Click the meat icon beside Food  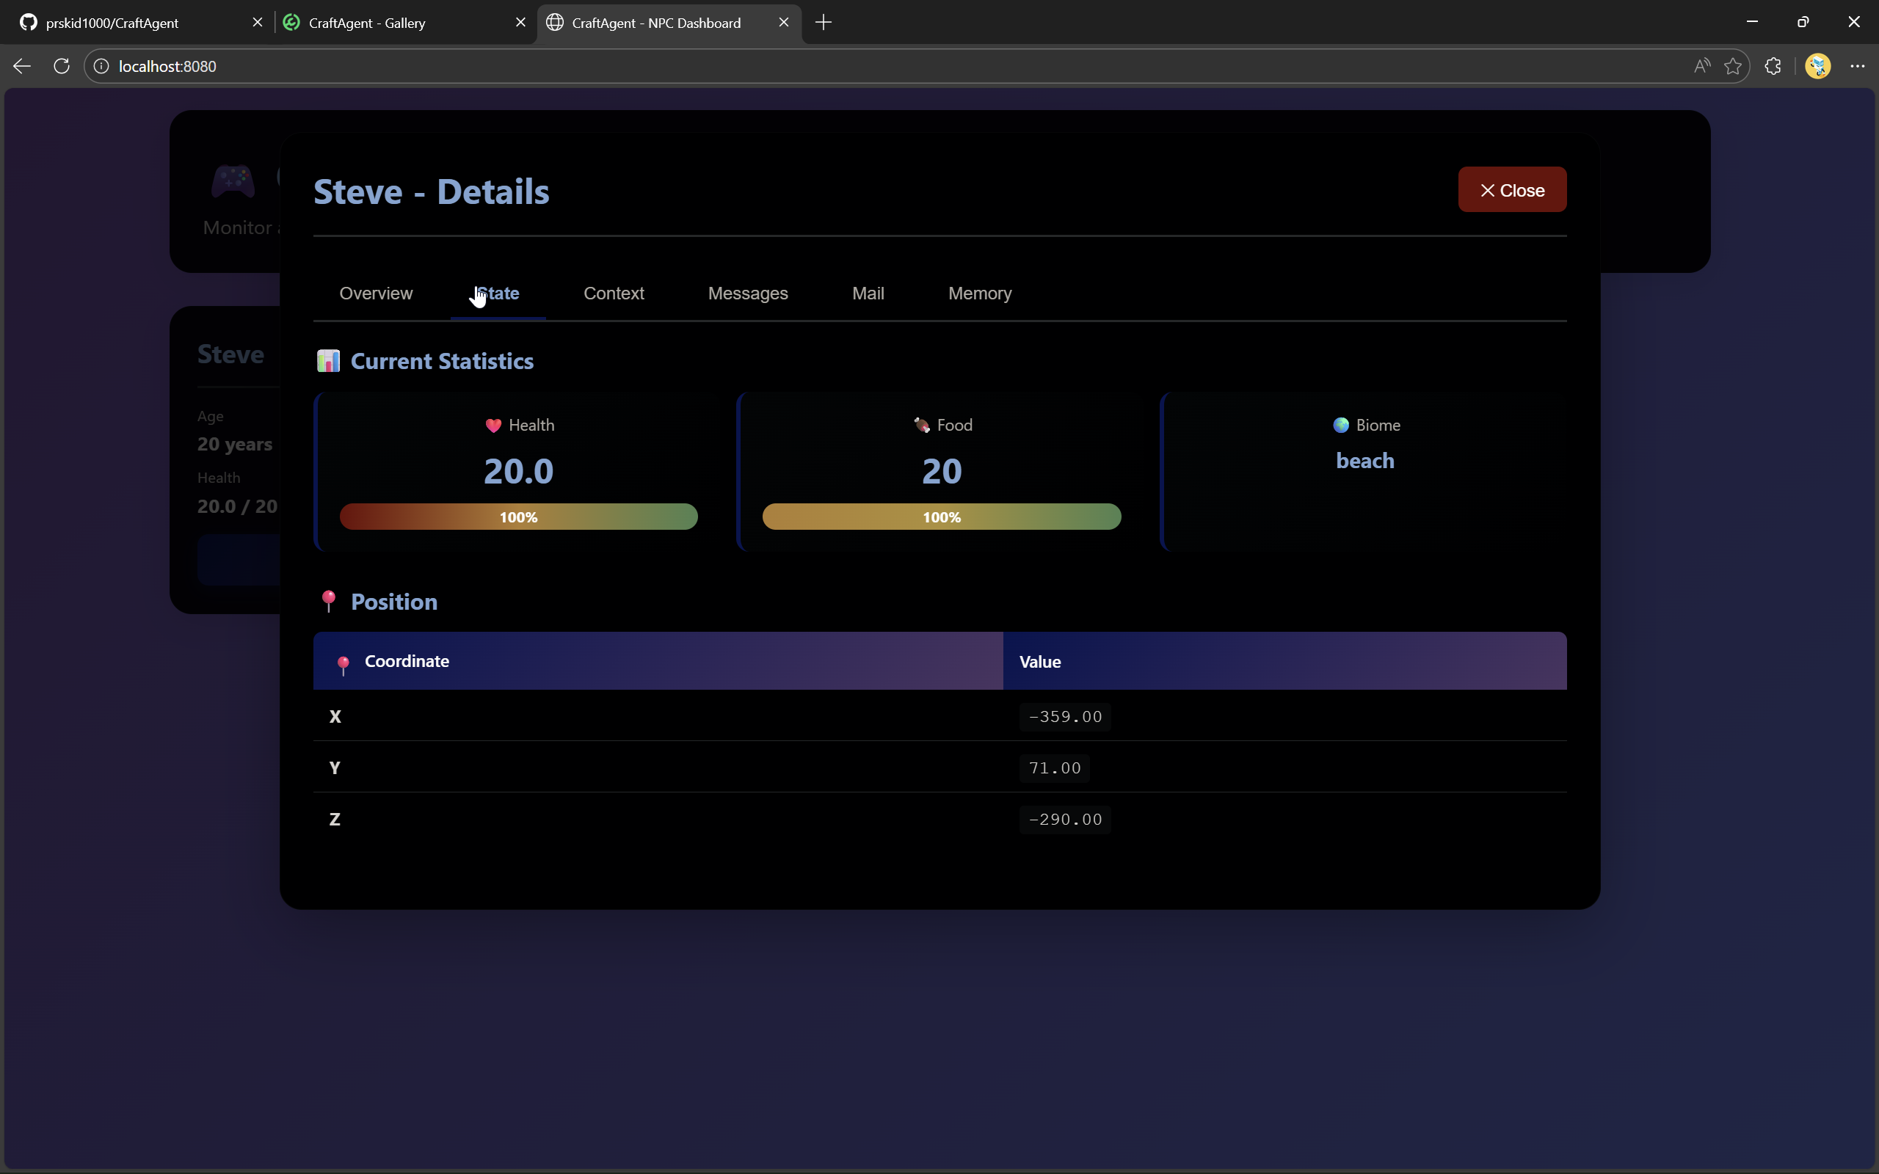point(922,426)
